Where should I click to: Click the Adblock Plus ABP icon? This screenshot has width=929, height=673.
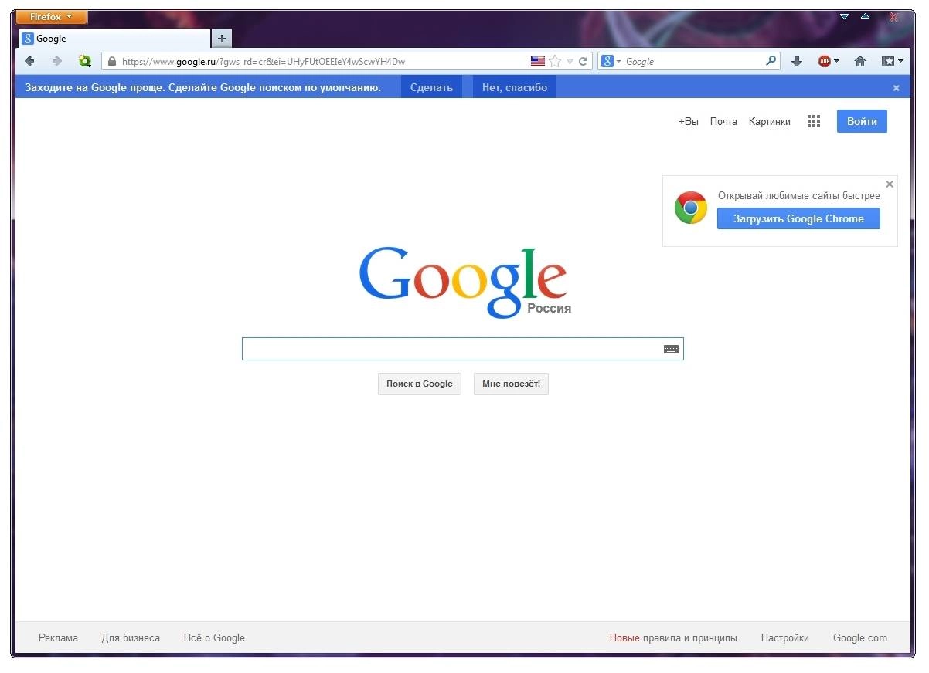point(825,61)
